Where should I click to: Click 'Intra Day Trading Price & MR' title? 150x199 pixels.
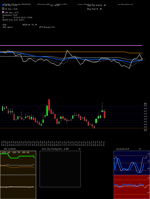[55, 149]
